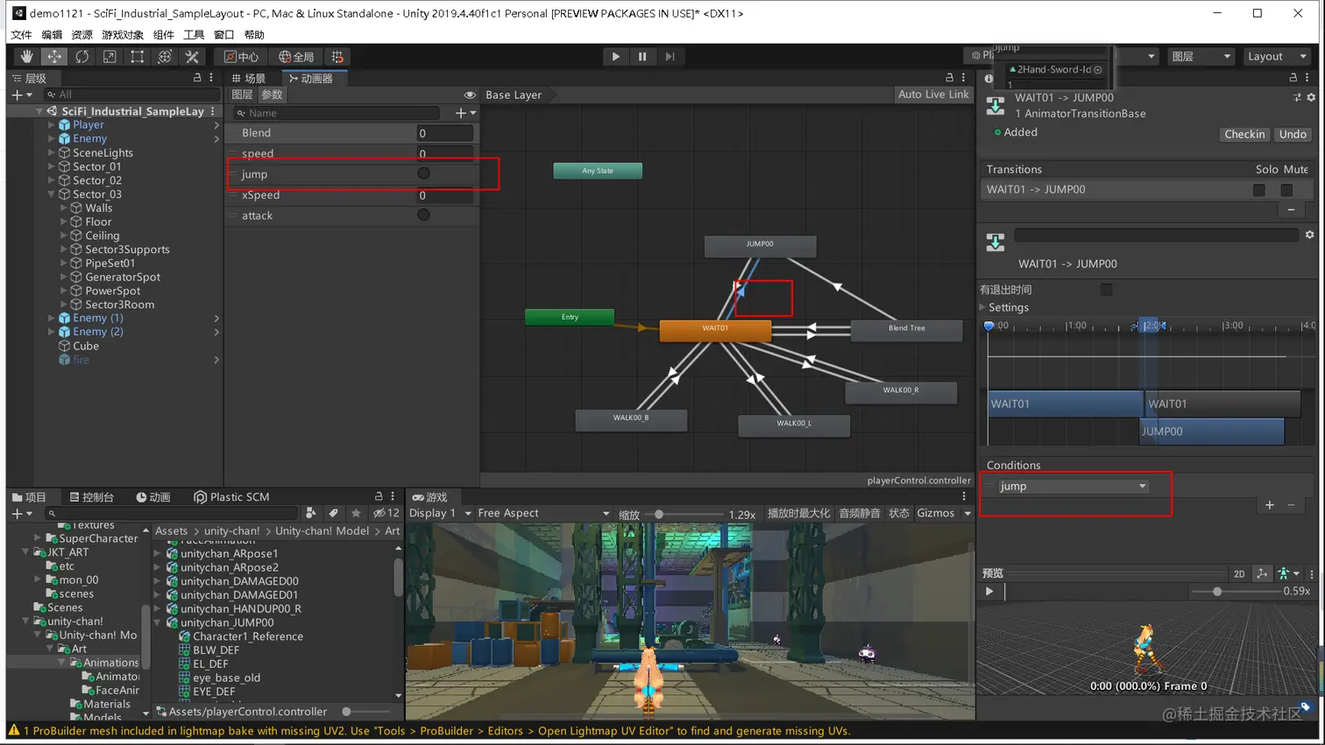The image size is (1325, 745).
Task: Switch to the 图层 tab in the Animator panel
Action: tap(242, 95)
